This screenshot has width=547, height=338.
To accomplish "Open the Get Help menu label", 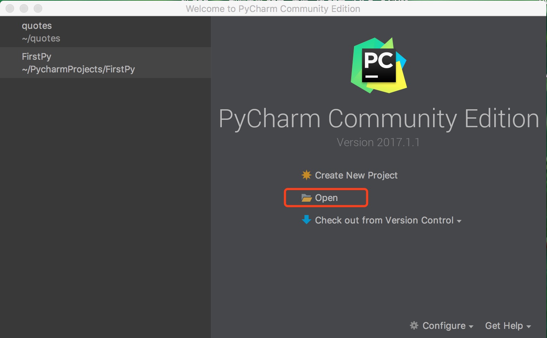I will 504,326.
